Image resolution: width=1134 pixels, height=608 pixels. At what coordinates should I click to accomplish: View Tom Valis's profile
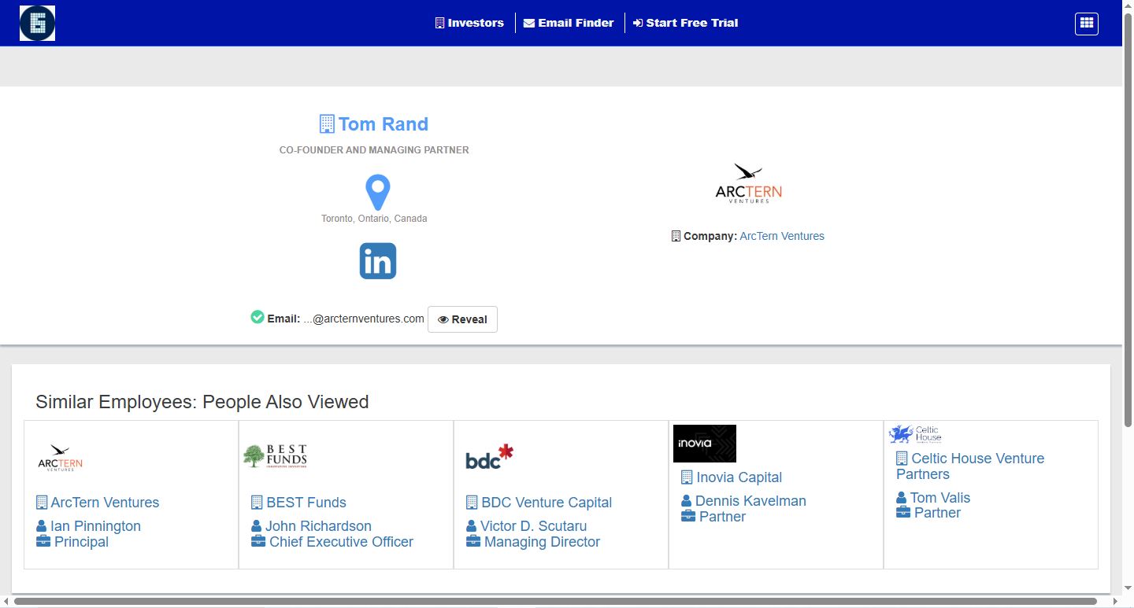pyautogui.click(x=940, y=498)
